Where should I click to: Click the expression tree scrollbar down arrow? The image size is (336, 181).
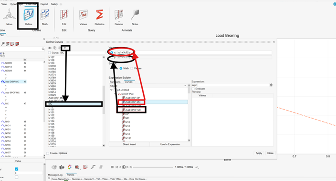click(189, 141)
